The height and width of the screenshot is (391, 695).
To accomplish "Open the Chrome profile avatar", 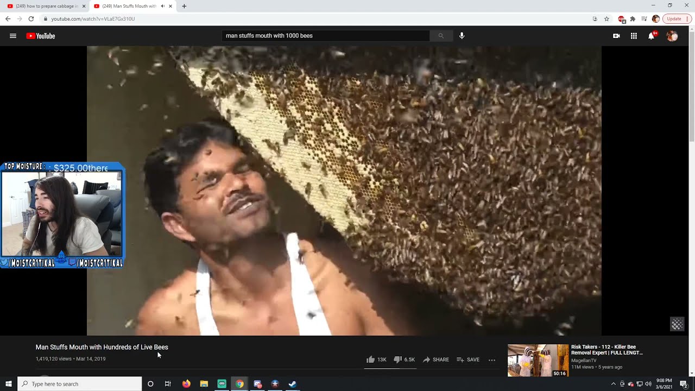I will pyautogui.click(x=655, y=18).
